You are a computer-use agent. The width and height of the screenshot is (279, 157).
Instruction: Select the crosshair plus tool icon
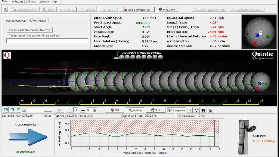click(x=83, y=110)
